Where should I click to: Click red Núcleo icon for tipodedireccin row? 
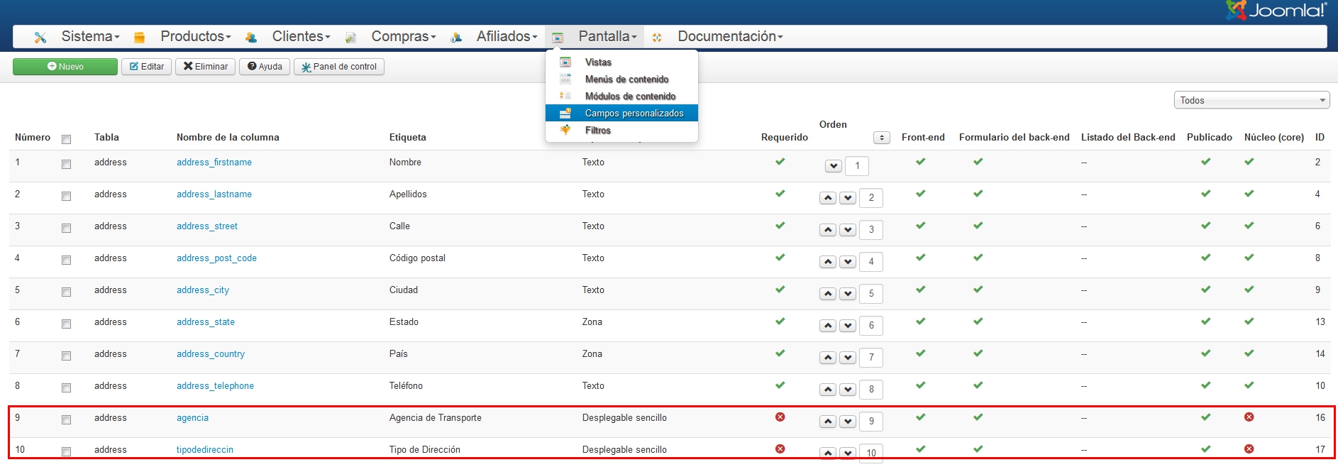(x=1249, y=449)
